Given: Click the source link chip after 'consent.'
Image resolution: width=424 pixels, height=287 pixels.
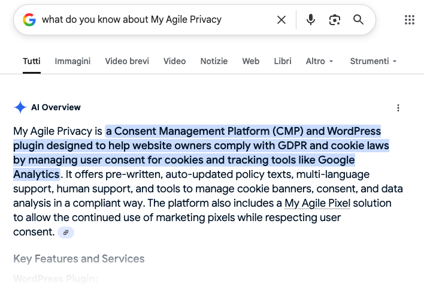Looking at the screenshot, I should 66,232.
